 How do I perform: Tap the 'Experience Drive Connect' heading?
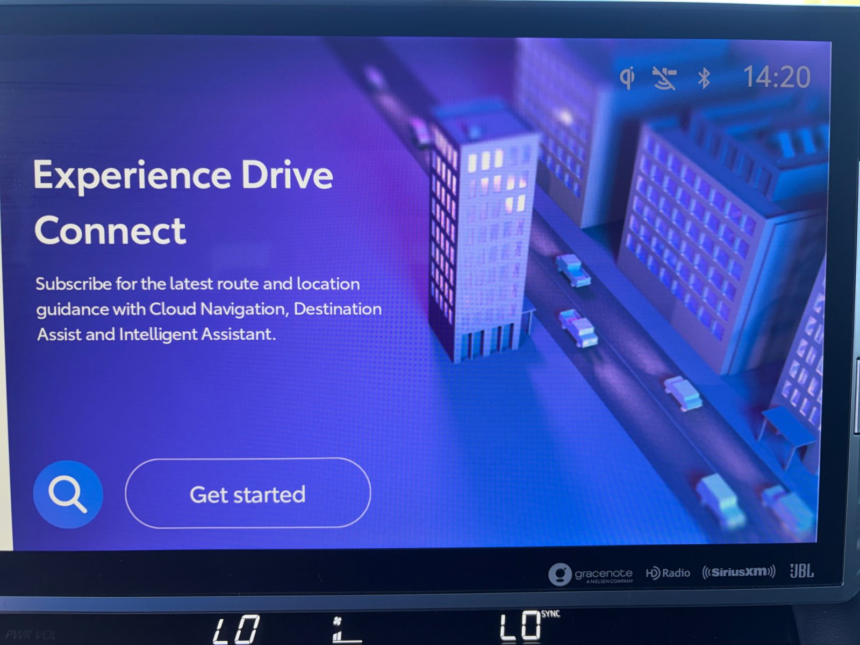(x=183, y=202)
